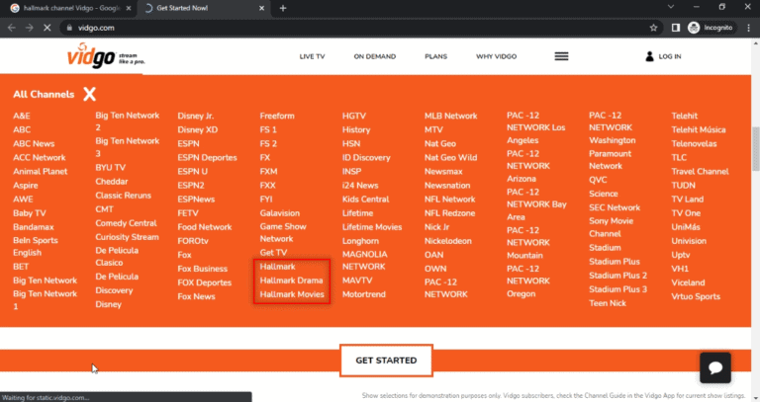Viewport: 760px width, 402px height.
Task: Close the 'hallmark channel Vidgo' tab
Action: click(129, 8)
